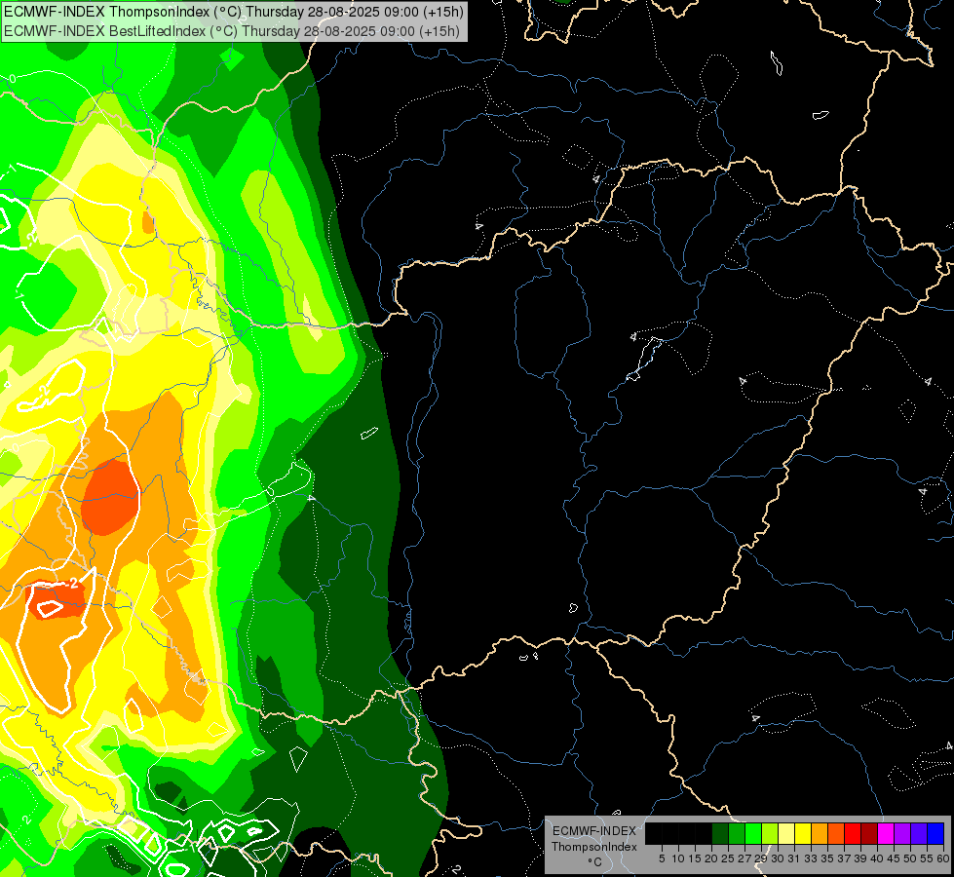This screenshot has height=877, width=954.
Task: Select the dark green 20–25 legend swatch
Action: 720,833
